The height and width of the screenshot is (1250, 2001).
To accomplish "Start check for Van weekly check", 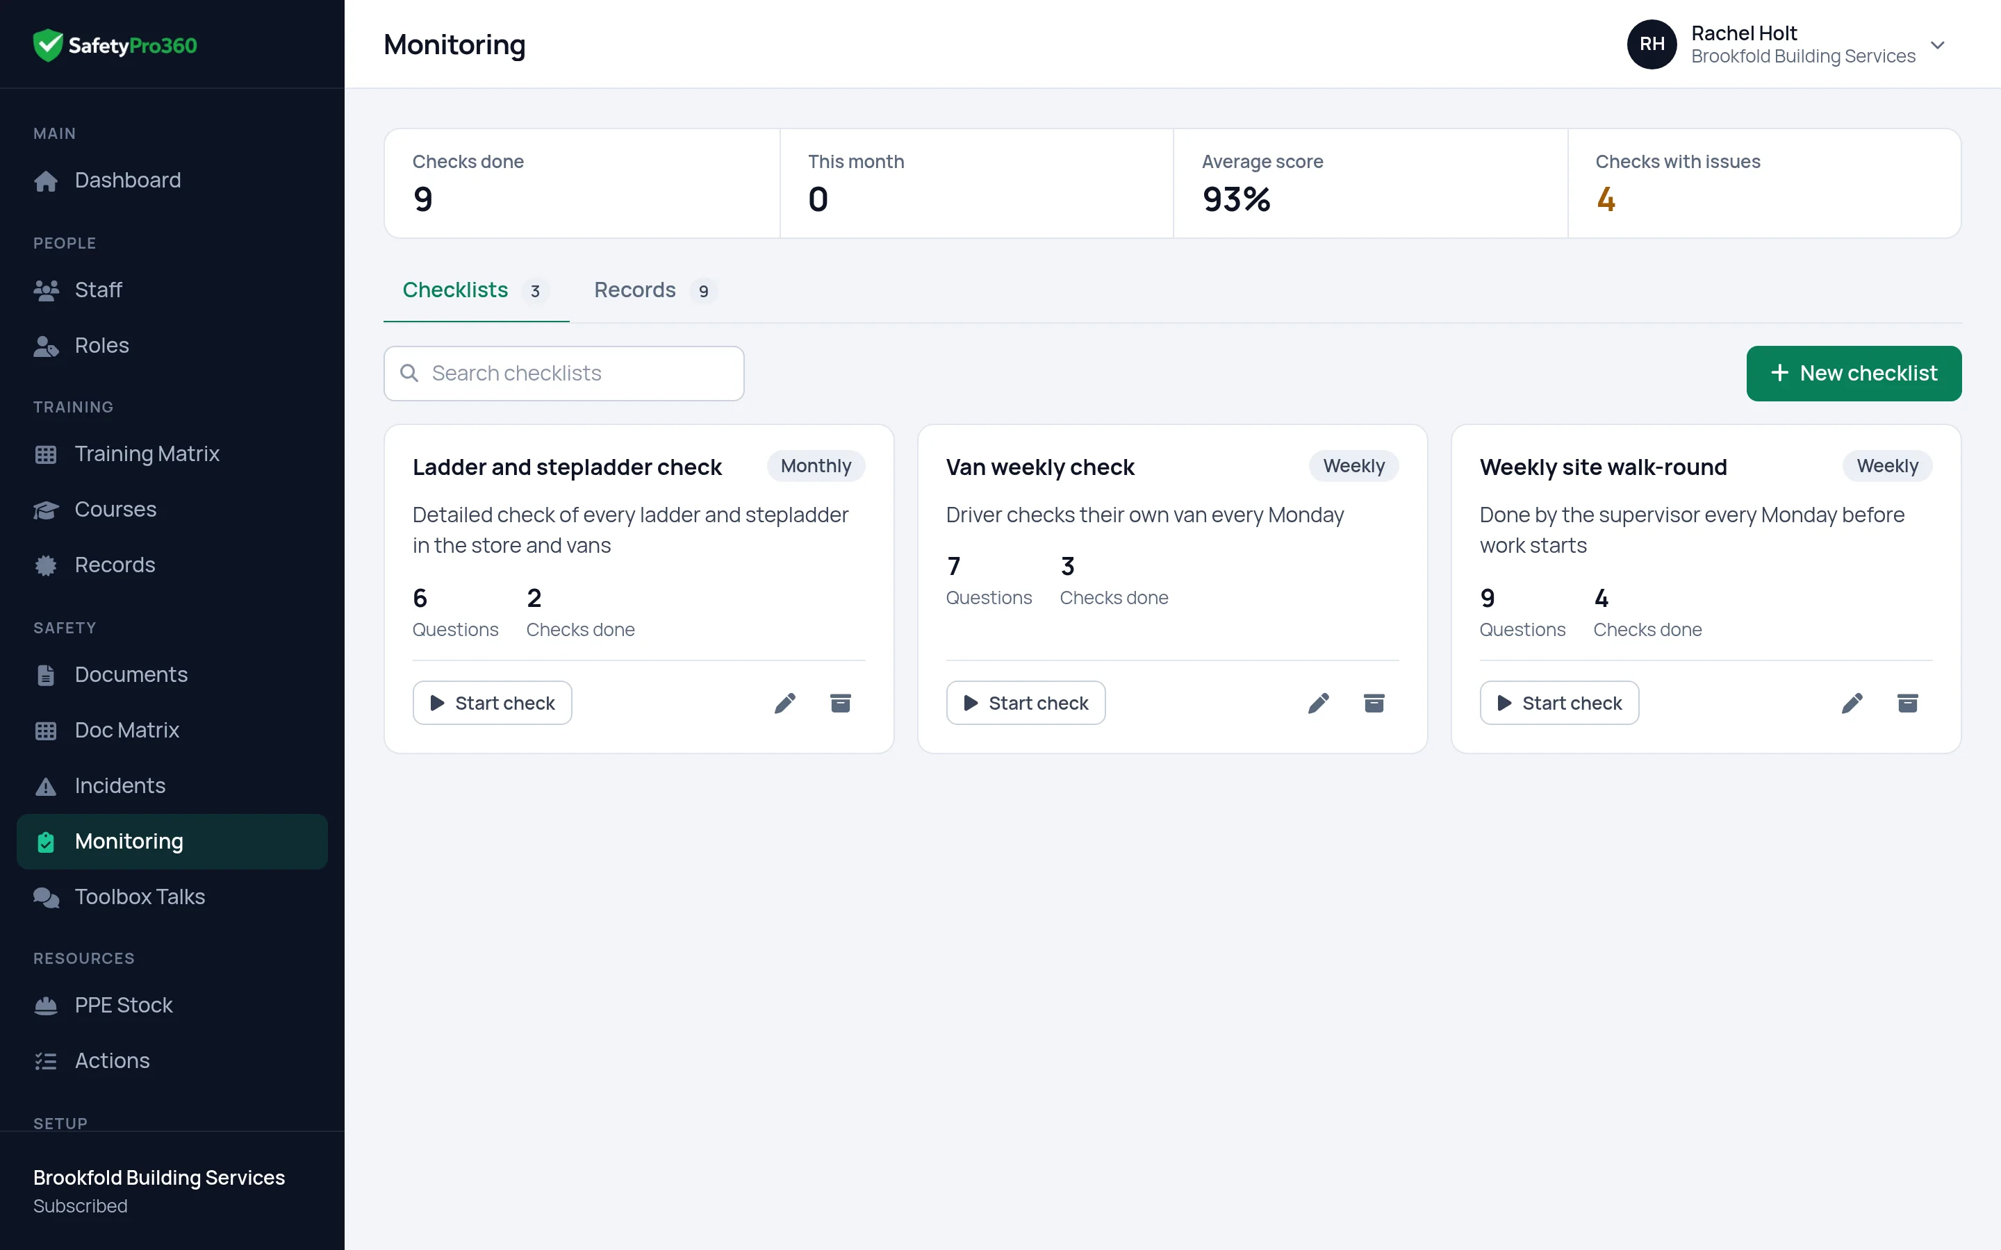I will point(1026,703).
